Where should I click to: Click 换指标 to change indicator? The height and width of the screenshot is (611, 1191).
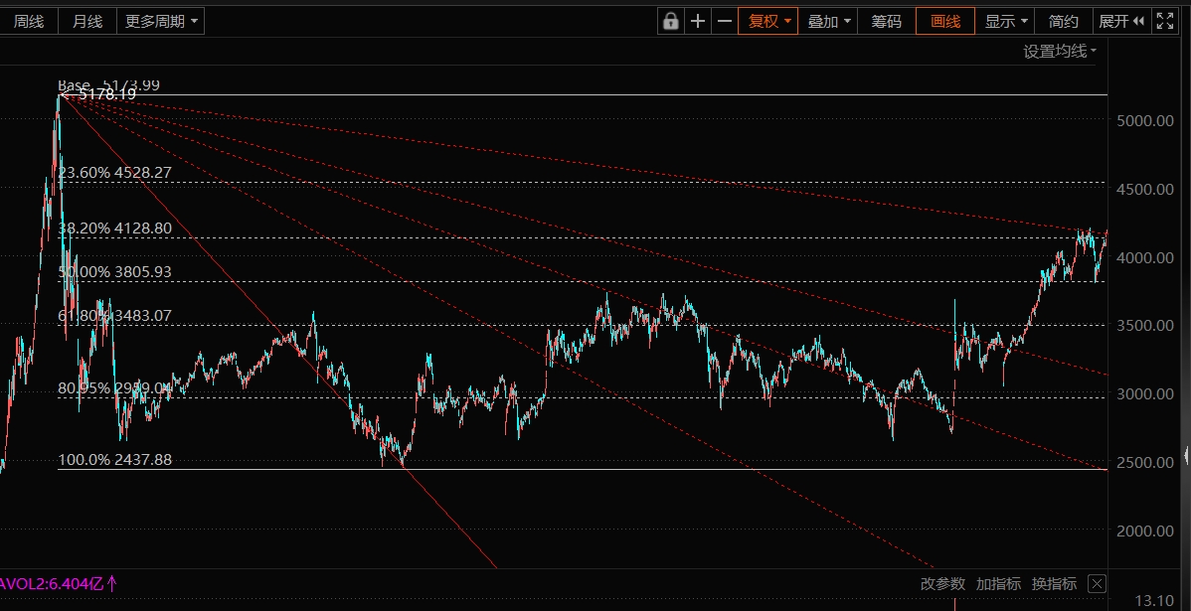tap(1054, 583)
